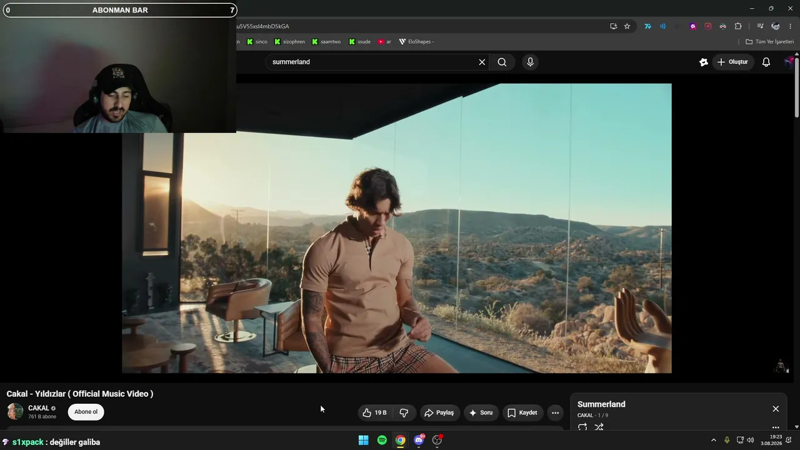The height and width of the screenshot is (450, 800).
Task: Open the CAKAL channel name
Action: pos(39,408)
